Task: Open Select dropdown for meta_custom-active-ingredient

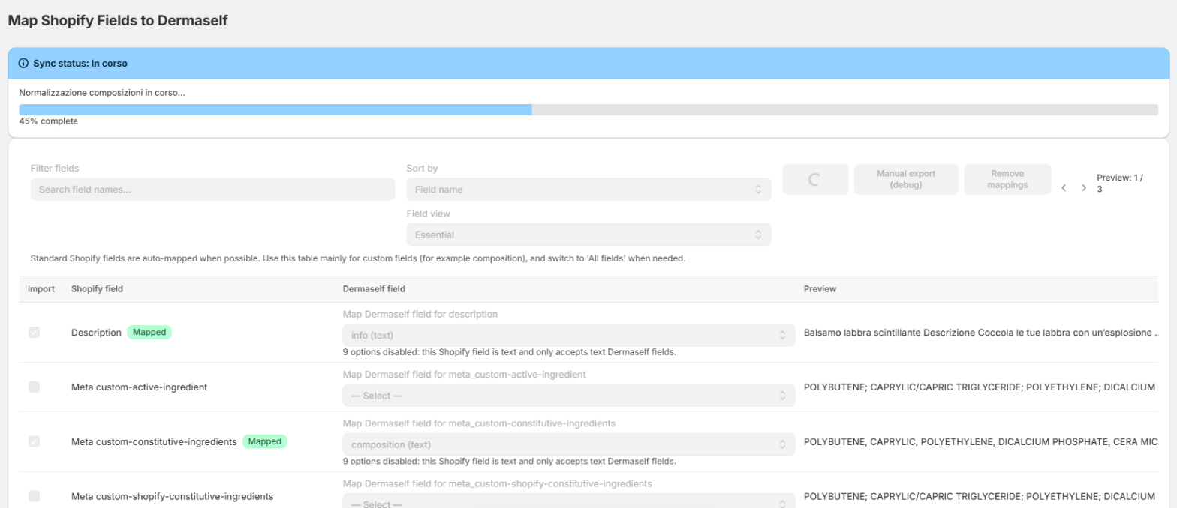Action: (568, 396)
